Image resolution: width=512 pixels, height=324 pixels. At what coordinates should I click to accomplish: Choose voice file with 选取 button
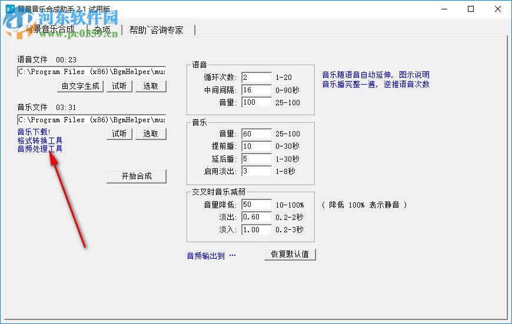click(x=151, y=86)
